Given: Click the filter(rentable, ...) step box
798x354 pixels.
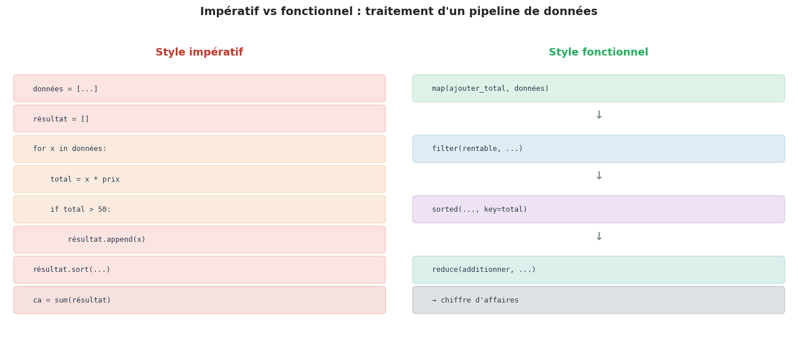Looking at the screenshot, I should tap(598, 149).
